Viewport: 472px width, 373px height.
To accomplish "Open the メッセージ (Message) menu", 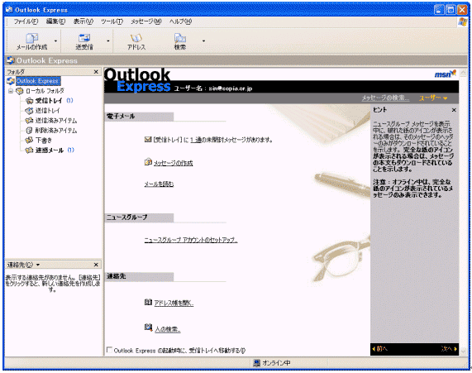I will (x=146, y=22).
